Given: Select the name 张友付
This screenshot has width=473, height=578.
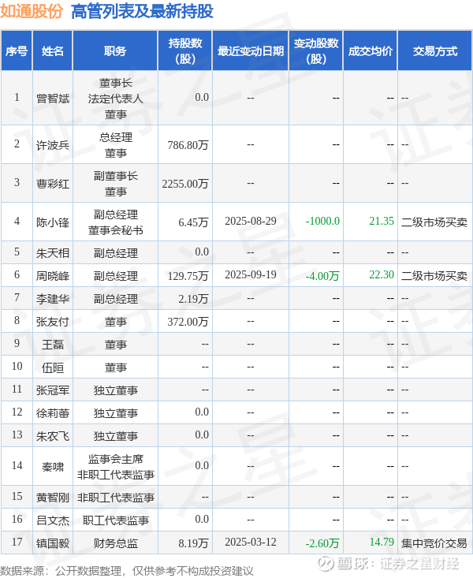Looking at the screenshot, I should (x=53, y=322).
